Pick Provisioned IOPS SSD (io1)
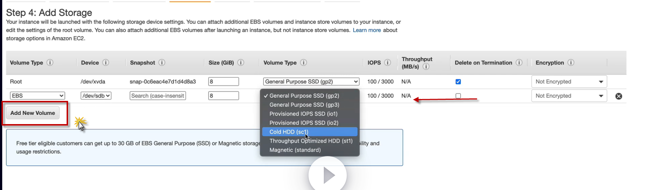Image resolution: width=645 pixels, height=190 pixels. [x=303, y=114]
